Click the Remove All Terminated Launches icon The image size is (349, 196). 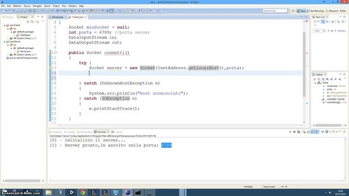[x=299, y=132]
